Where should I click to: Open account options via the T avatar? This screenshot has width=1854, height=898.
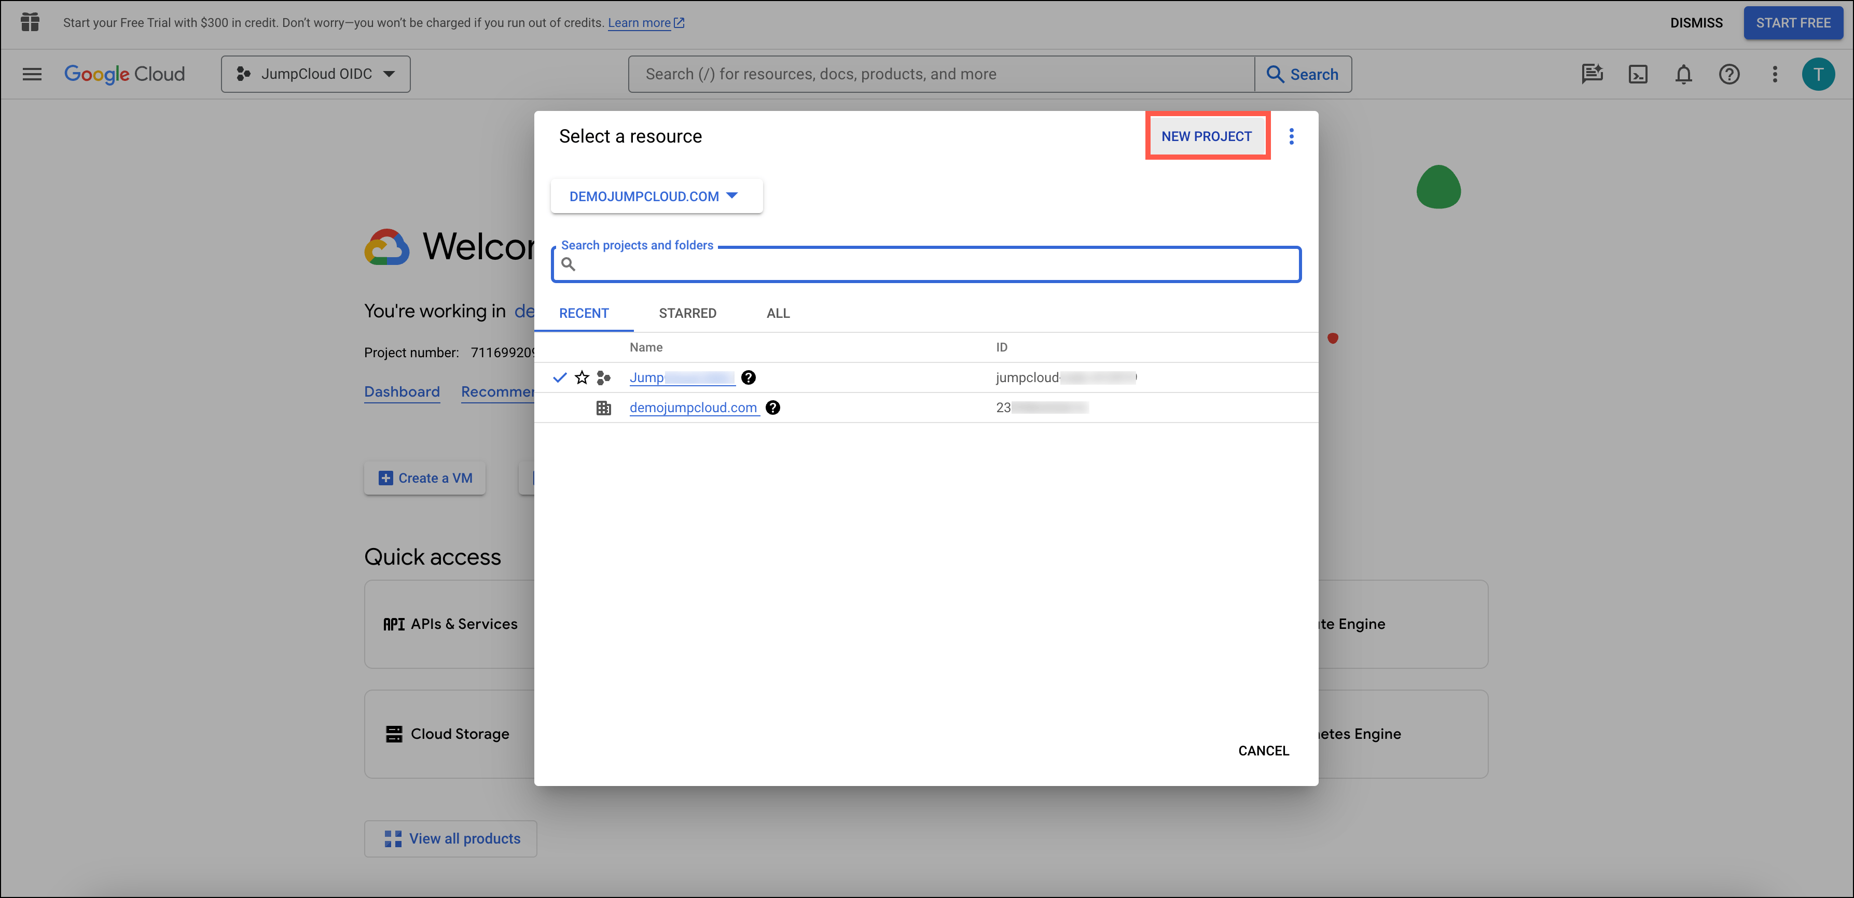1819,74
